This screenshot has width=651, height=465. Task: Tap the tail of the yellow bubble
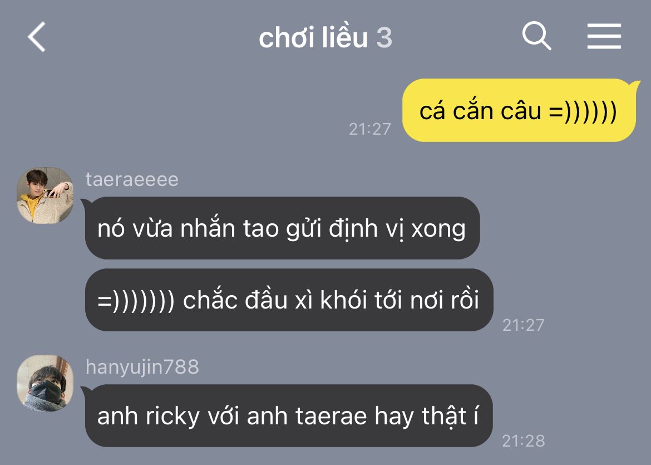[x=634, y=85]
